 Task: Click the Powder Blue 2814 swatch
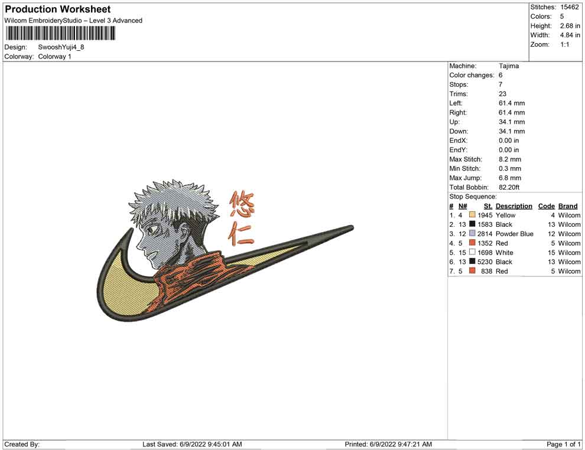[472, 233]
